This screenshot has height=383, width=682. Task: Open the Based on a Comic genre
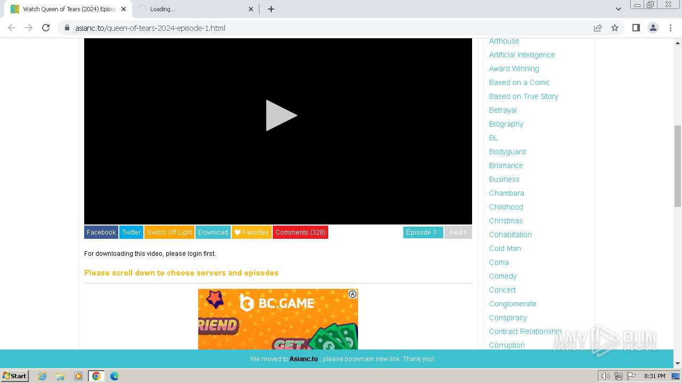[x=519, y=82]
